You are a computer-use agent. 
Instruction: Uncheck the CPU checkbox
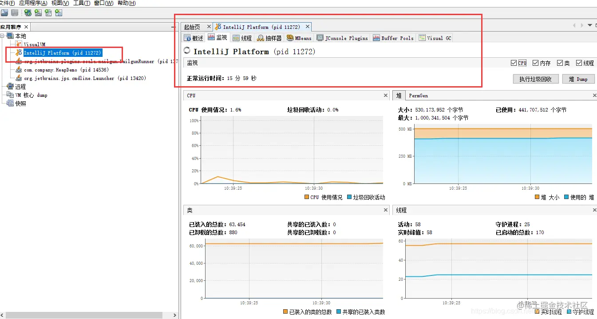514,63
